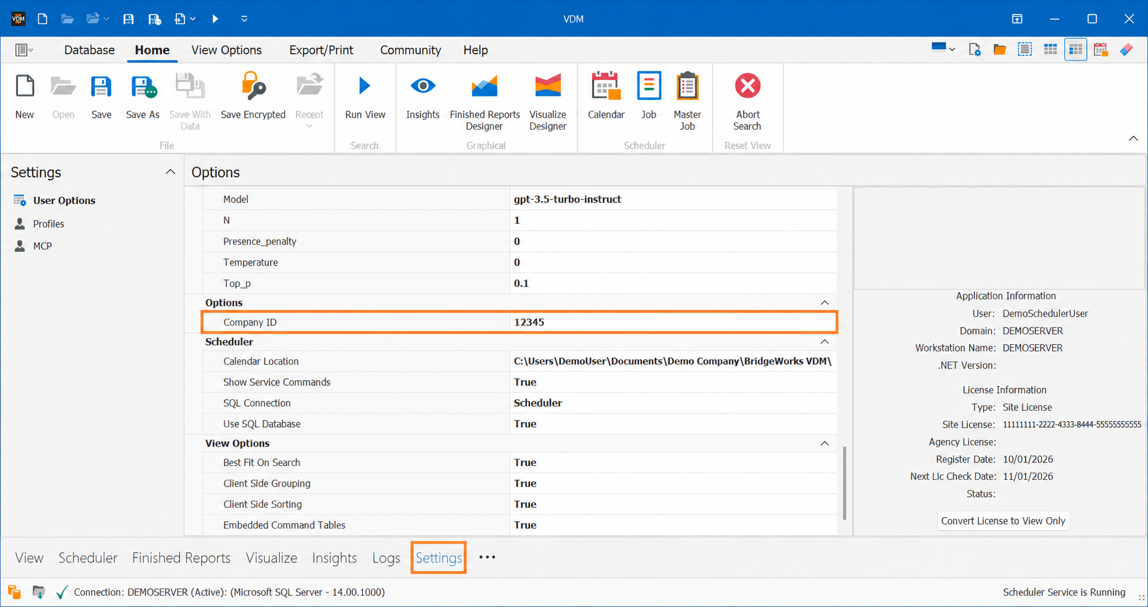Click green checkmark connection icon

click(62, 592)
